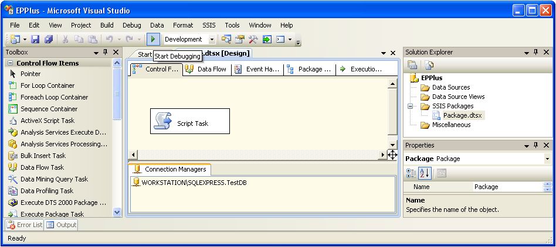Select the Miscellaneous folder in Solution Explorer
Viewport: 556px width, 247px height.
tap(451, 125)
